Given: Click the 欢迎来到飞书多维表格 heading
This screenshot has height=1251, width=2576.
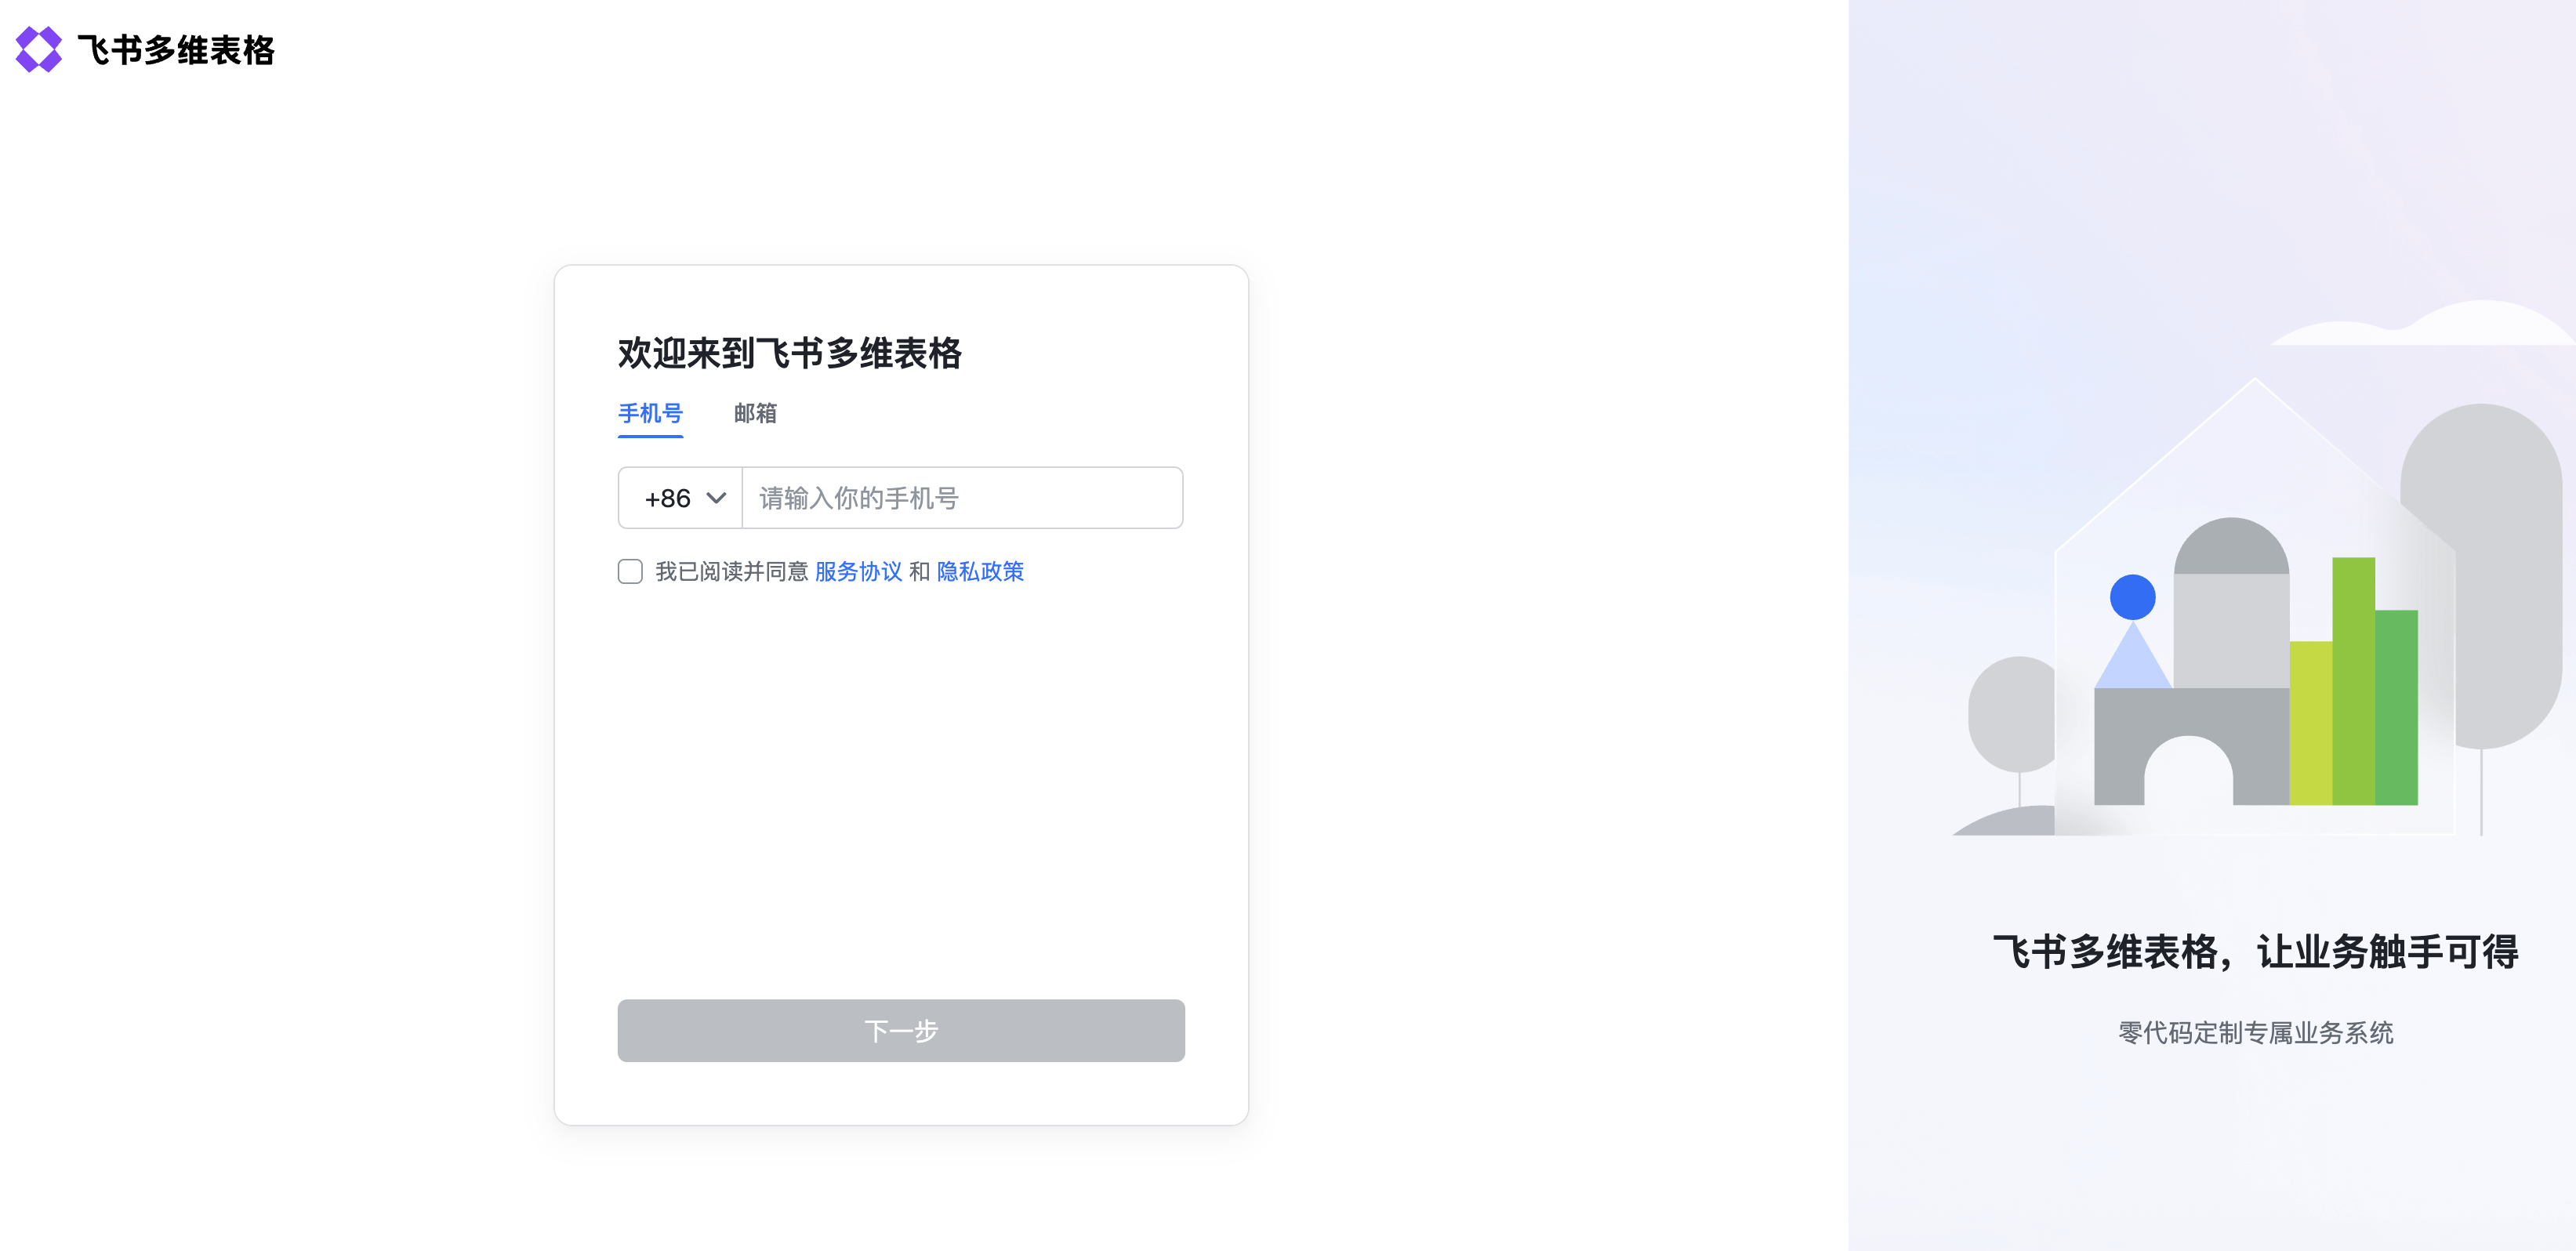Looking at the screenshot, I should pos(789,353).
